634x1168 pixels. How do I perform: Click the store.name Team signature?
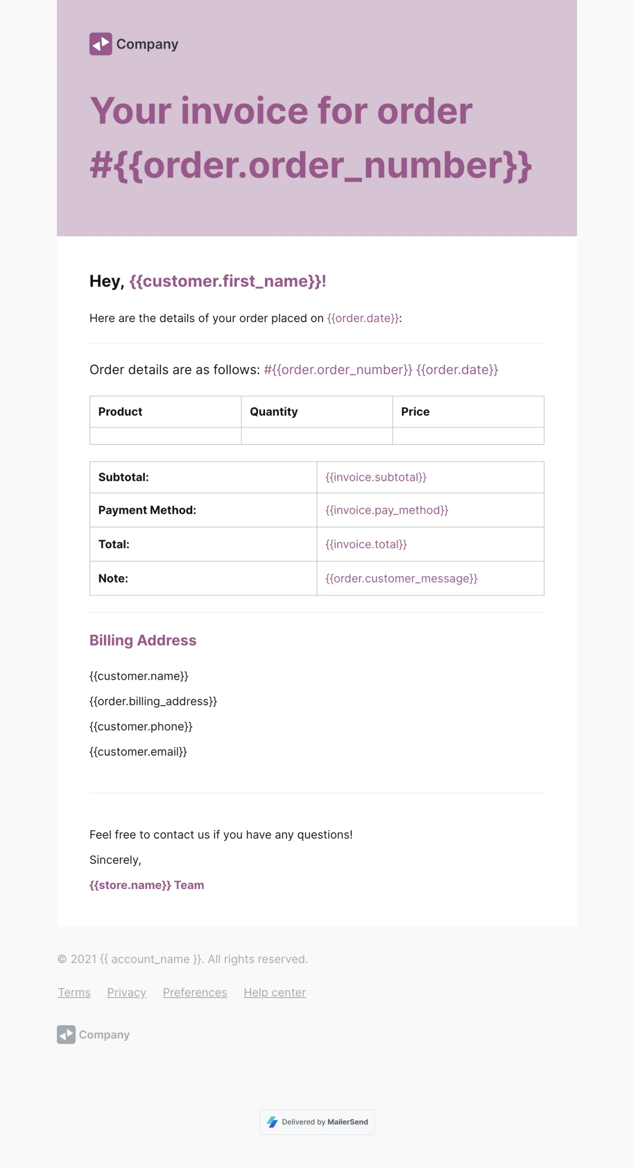coord(147,885)
